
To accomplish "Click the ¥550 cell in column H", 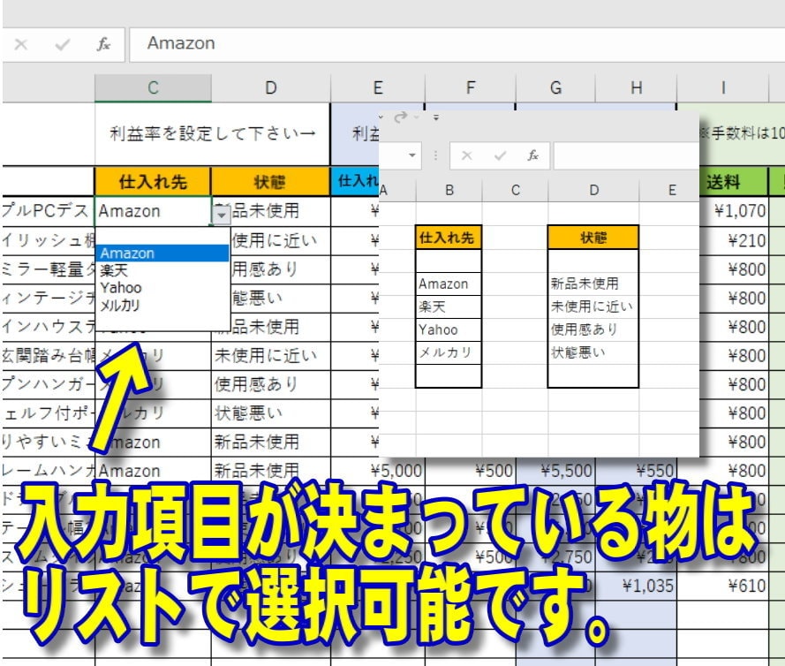I will click(637, 471).
